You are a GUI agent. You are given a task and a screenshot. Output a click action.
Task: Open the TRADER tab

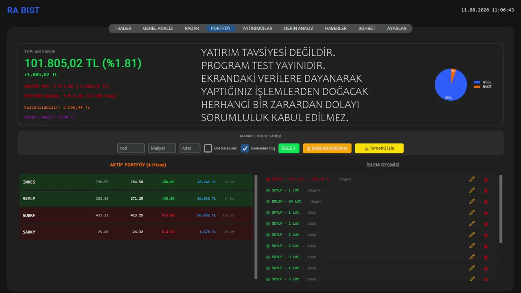123,28
